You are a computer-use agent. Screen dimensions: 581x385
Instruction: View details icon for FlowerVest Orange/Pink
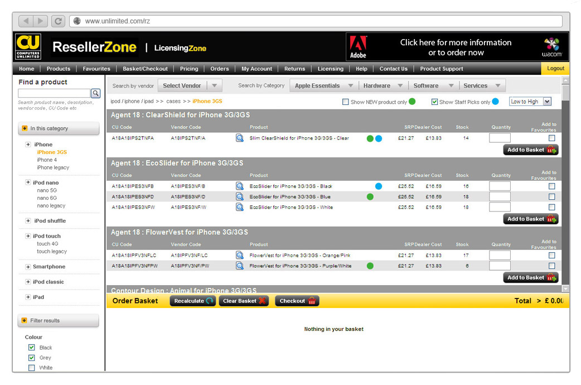240,255
